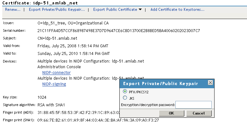
Task: Open the NIDP-connector link
Action: point(56,73)
